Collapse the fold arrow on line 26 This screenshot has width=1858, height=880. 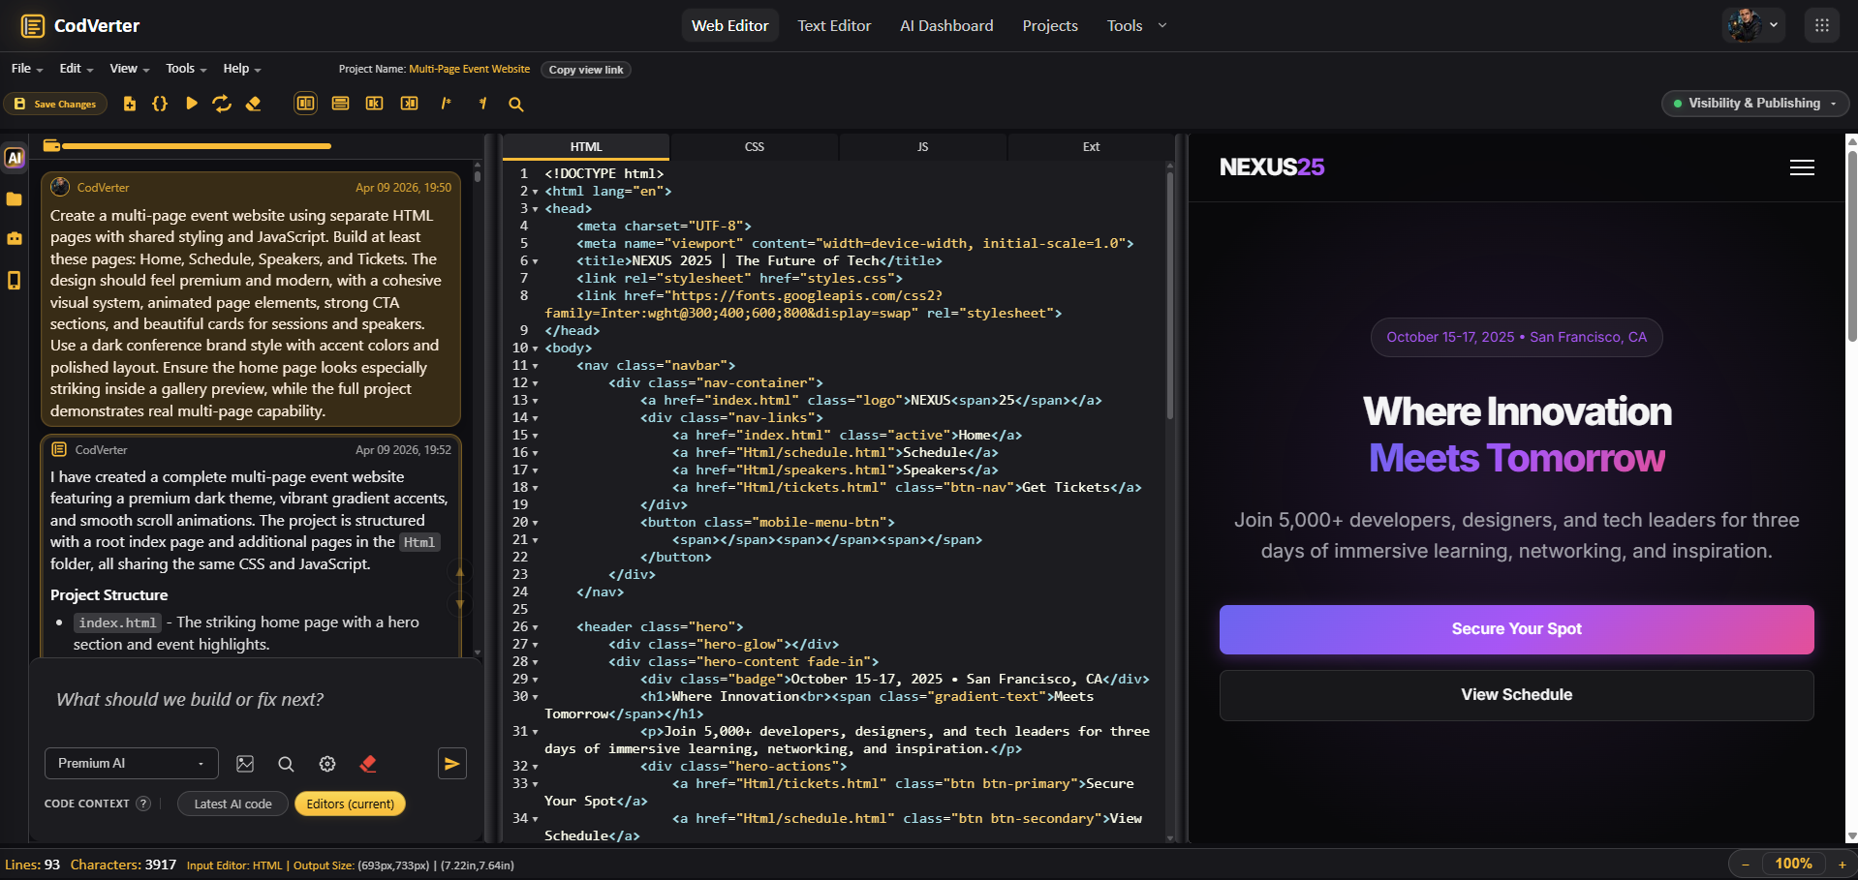pos(536,627)
